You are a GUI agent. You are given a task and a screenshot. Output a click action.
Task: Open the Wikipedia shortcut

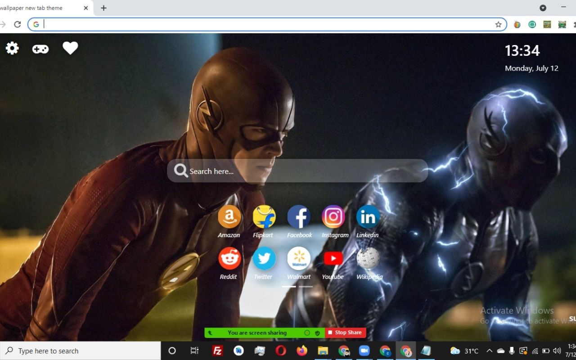point(368,258)
